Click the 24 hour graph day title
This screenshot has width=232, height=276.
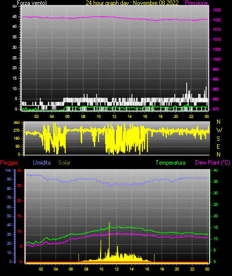[x=132, y=3]
